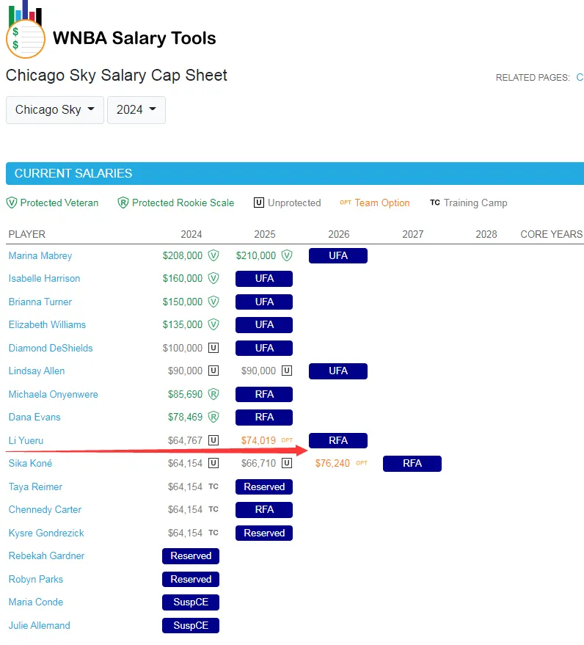
Task: Click Kysre Gondrezick's training camp TC icon
Action: point(213,532)
